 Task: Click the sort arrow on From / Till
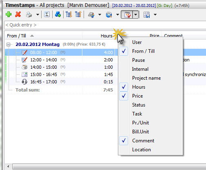click(32, 36)
